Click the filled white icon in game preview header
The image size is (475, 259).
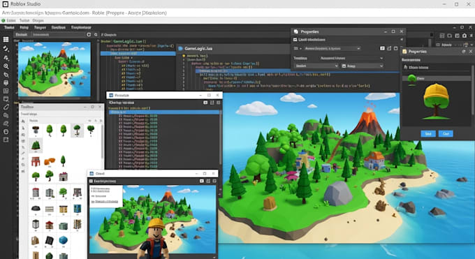click(x=202, y=181)
